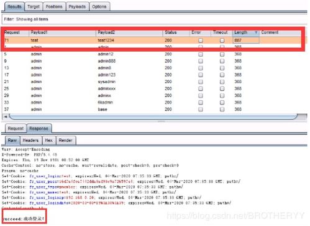The image size is (310, 226).
Task: Click the Set-Cookie fr_user_pass line
Action: 121,182
